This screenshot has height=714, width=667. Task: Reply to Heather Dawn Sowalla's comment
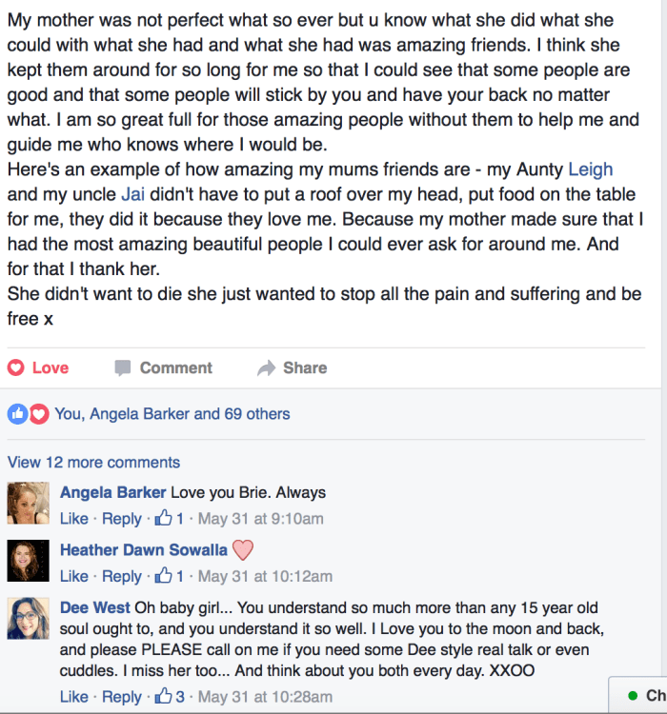[x=121, y=576]
